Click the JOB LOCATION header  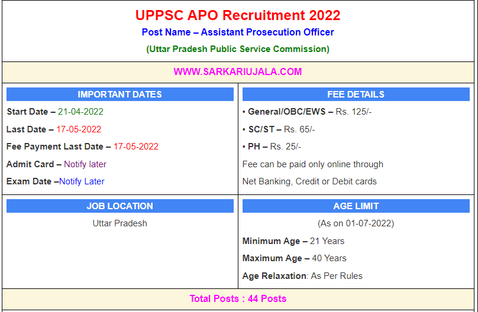click(x=119, y=206)
